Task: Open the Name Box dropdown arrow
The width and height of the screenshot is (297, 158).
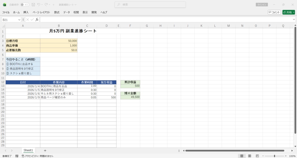Action: pyautogui.click(x=19, y=20)
